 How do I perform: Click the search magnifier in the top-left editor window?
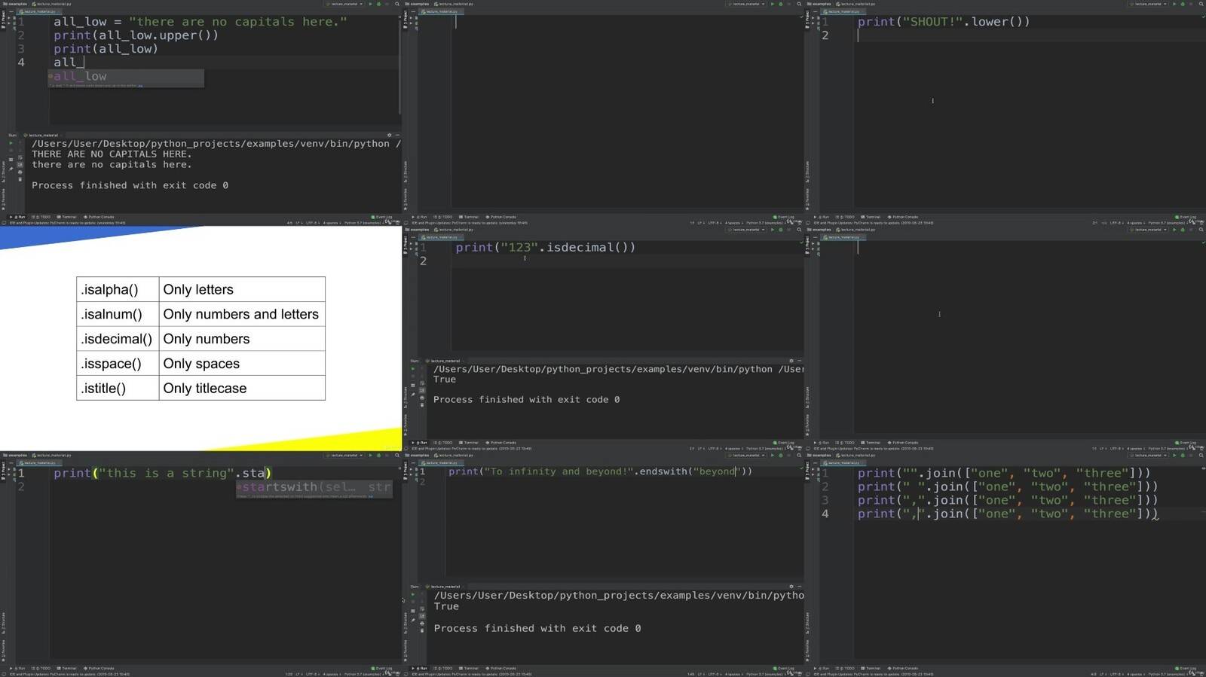coord(397,4)
